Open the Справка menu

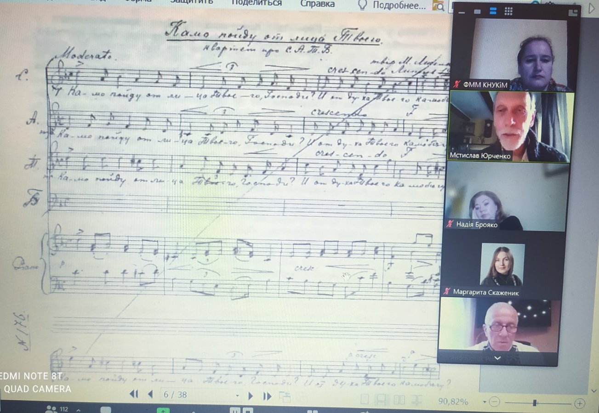pyautogui.click(x=318, y=4)
